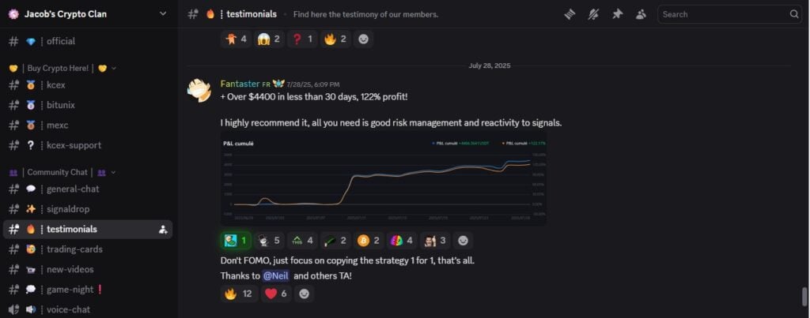Add reaction to the previous message
This screenshot has height=318, width=810.
364,39
